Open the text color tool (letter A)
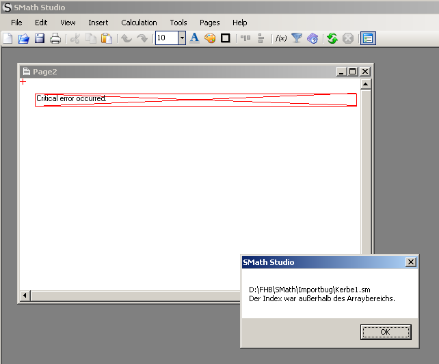This screenshot has height=364, width=439. point(194,38)
